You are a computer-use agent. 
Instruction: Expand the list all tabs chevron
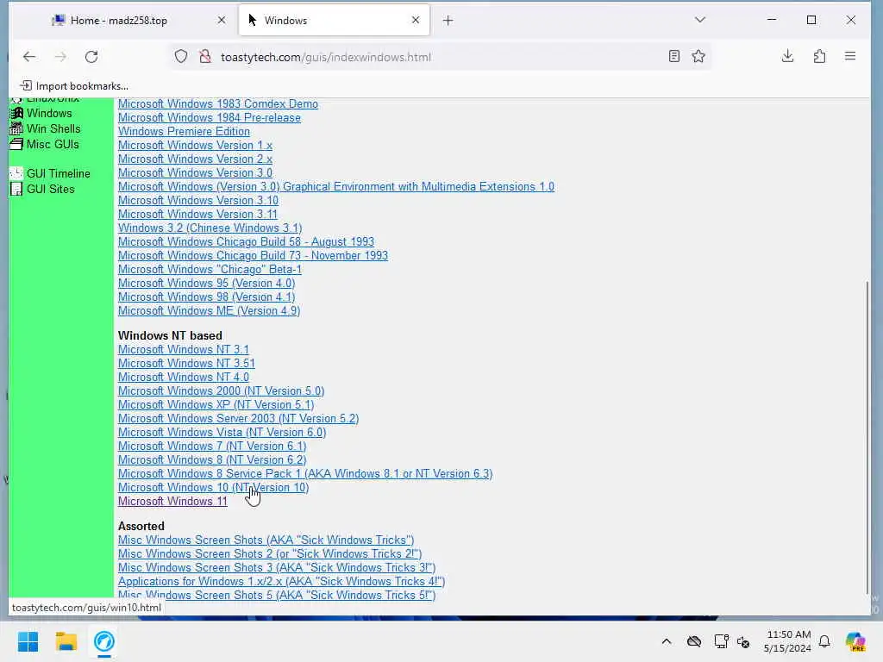click(700, 20)
